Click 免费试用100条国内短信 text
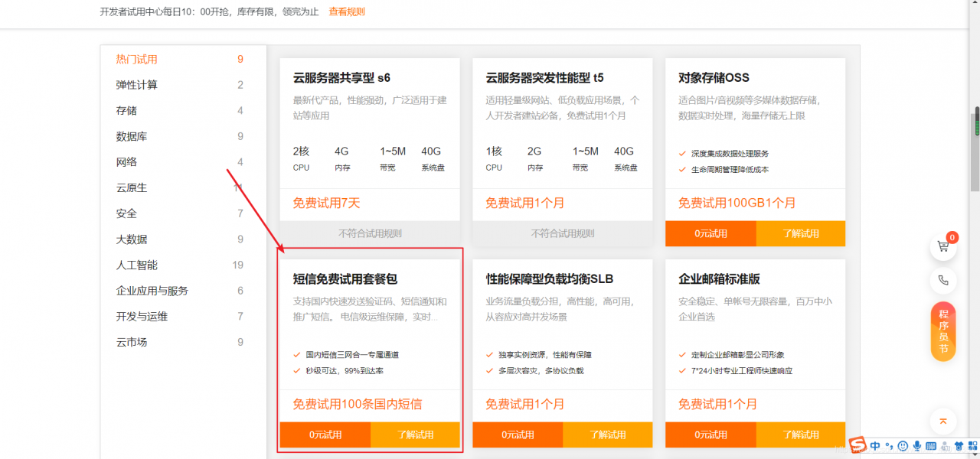This screenshot has height=459, width=980. [x=358, y=404]
